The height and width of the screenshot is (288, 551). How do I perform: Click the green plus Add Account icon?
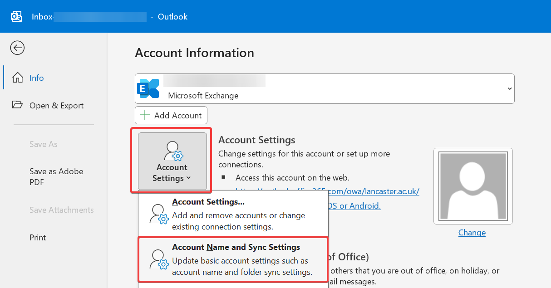pyautogui.click(x=145, y=115)
